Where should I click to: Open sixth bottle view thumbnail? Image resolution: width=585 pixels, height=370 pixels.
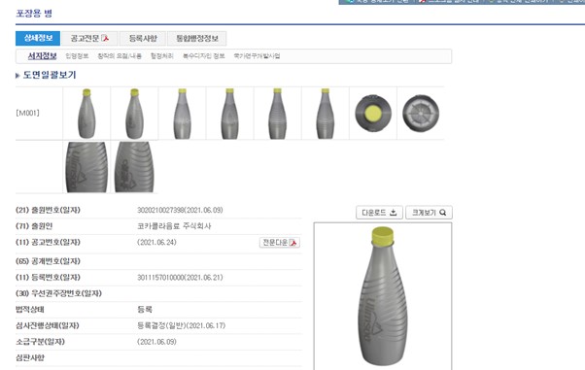pos(326,114)
